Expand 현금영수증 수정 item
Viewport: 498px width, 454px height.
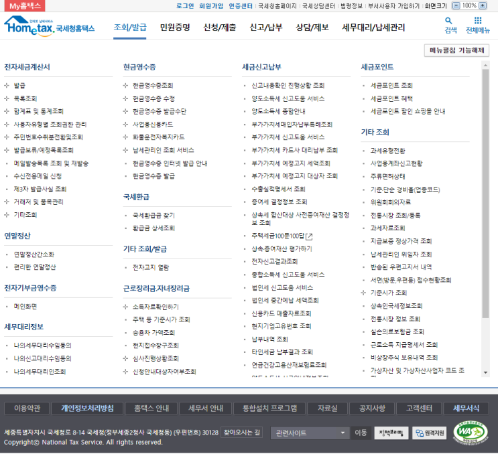tap(125, 98)
